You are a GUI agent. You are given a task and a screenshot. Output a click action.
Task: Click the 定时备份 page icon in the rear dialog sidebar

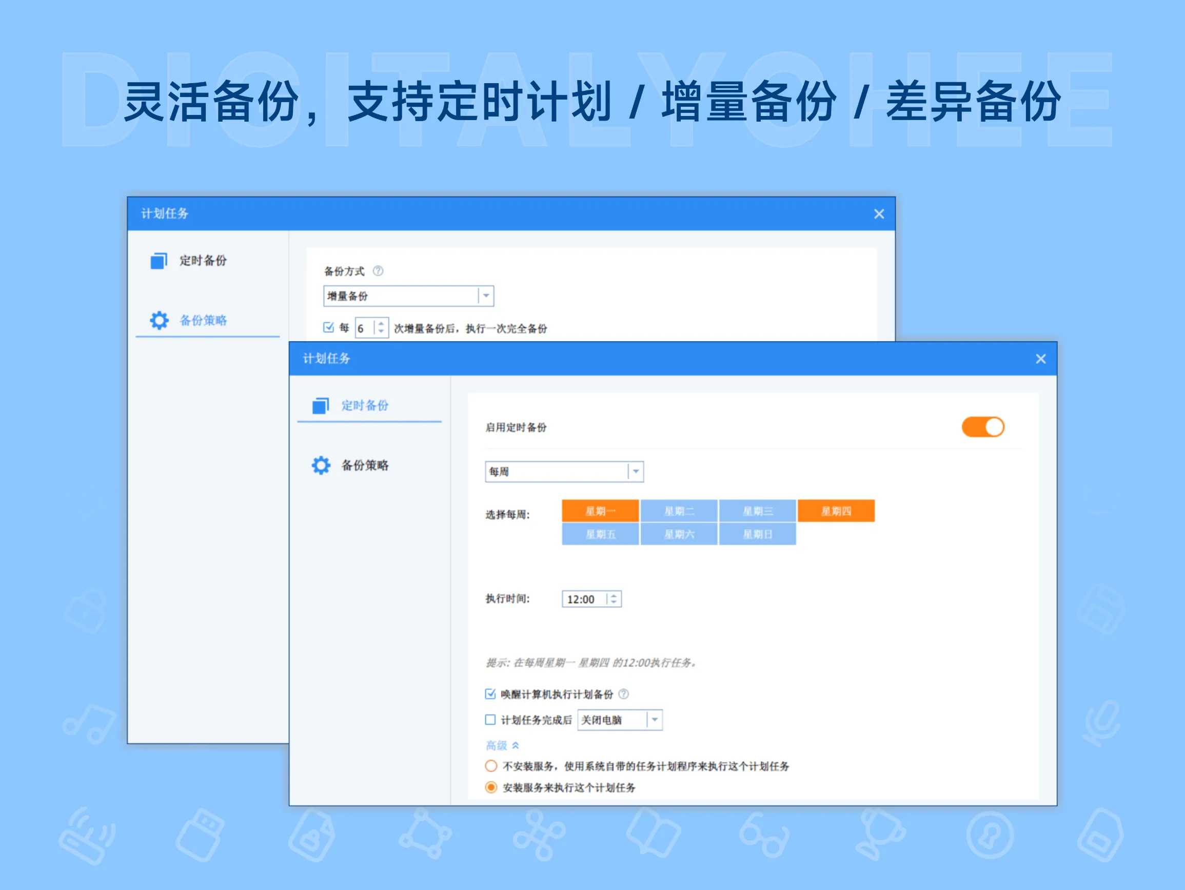coord(159,261)
